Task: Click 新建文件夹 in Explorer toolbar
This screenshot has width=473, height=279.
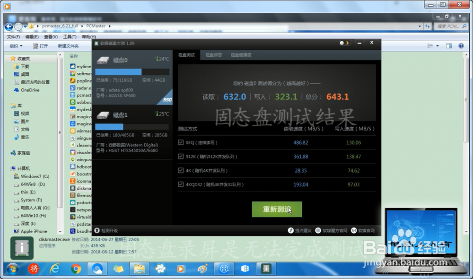Action: click(x=68, y=46)
